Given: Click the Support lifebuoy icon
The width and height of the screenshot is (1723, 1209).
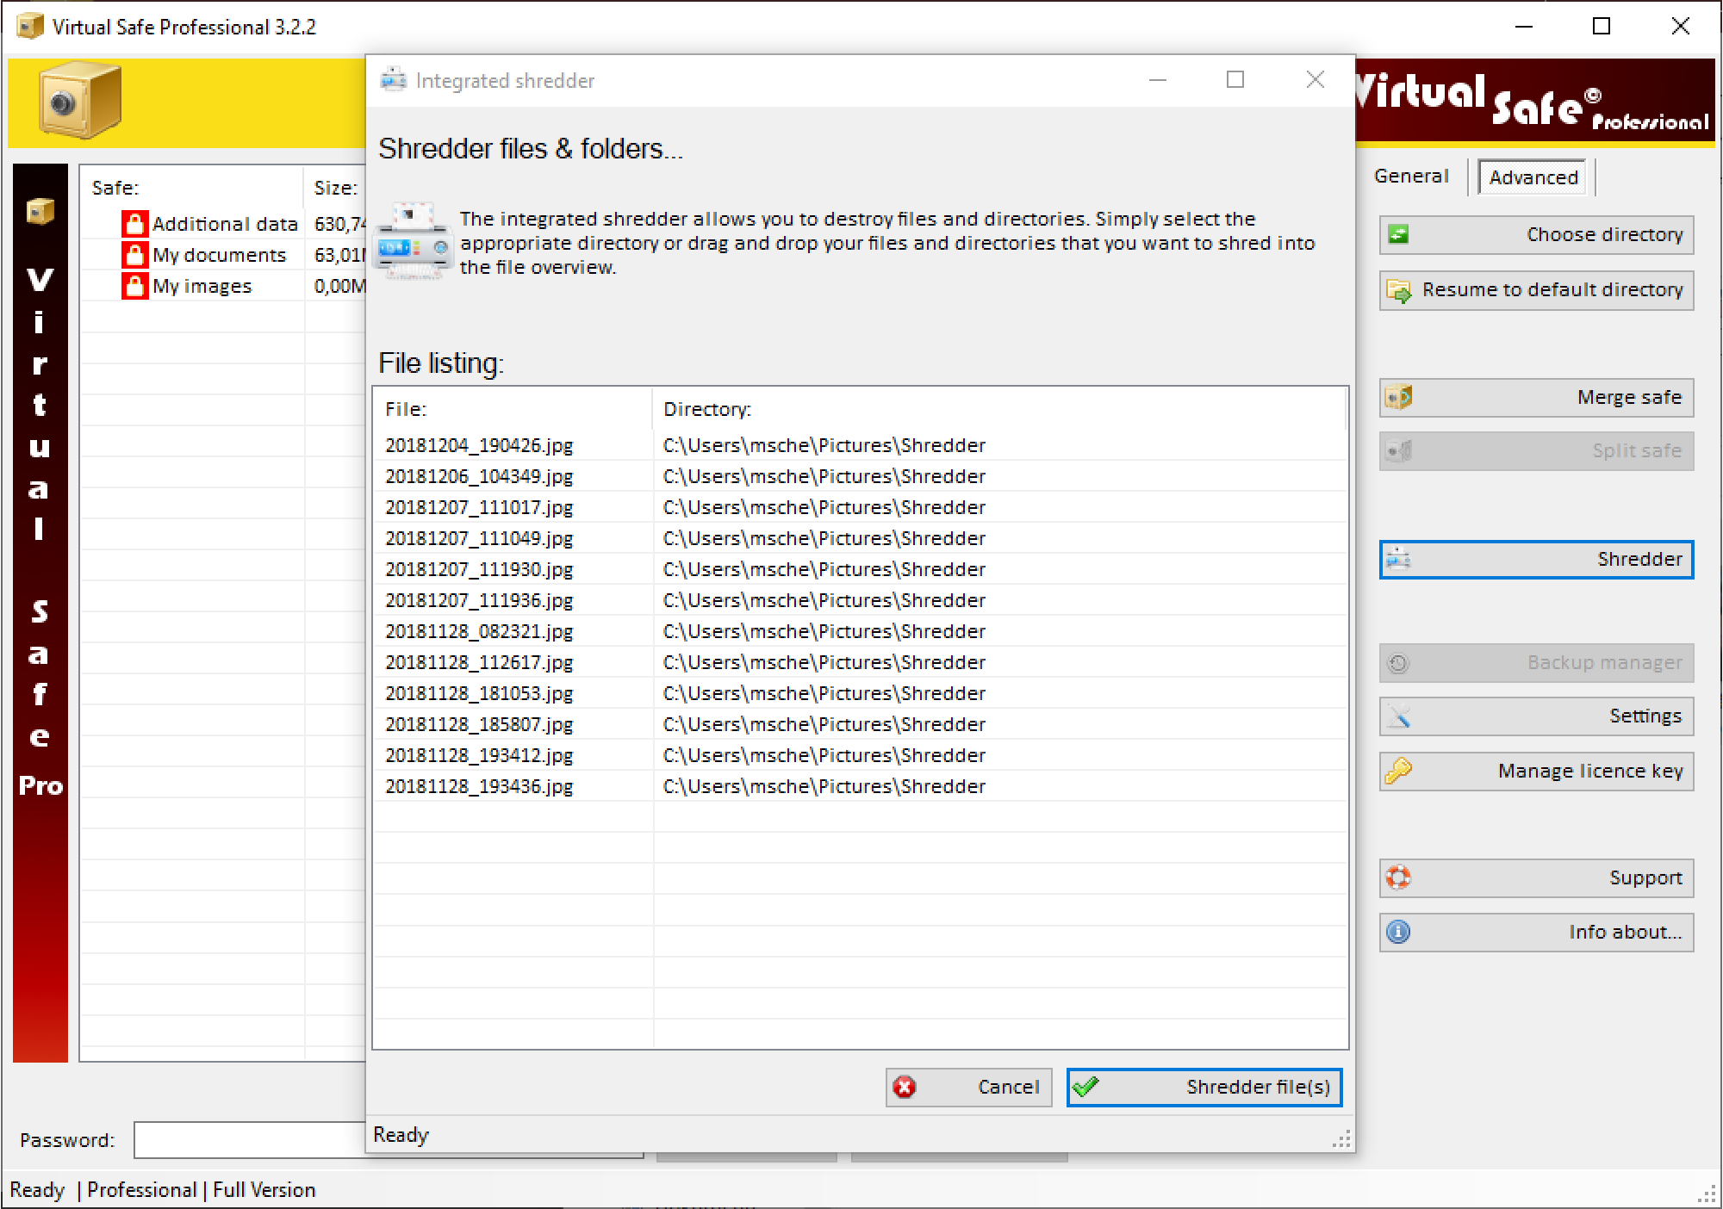Looking at the screenshot, I should 1398,878.
